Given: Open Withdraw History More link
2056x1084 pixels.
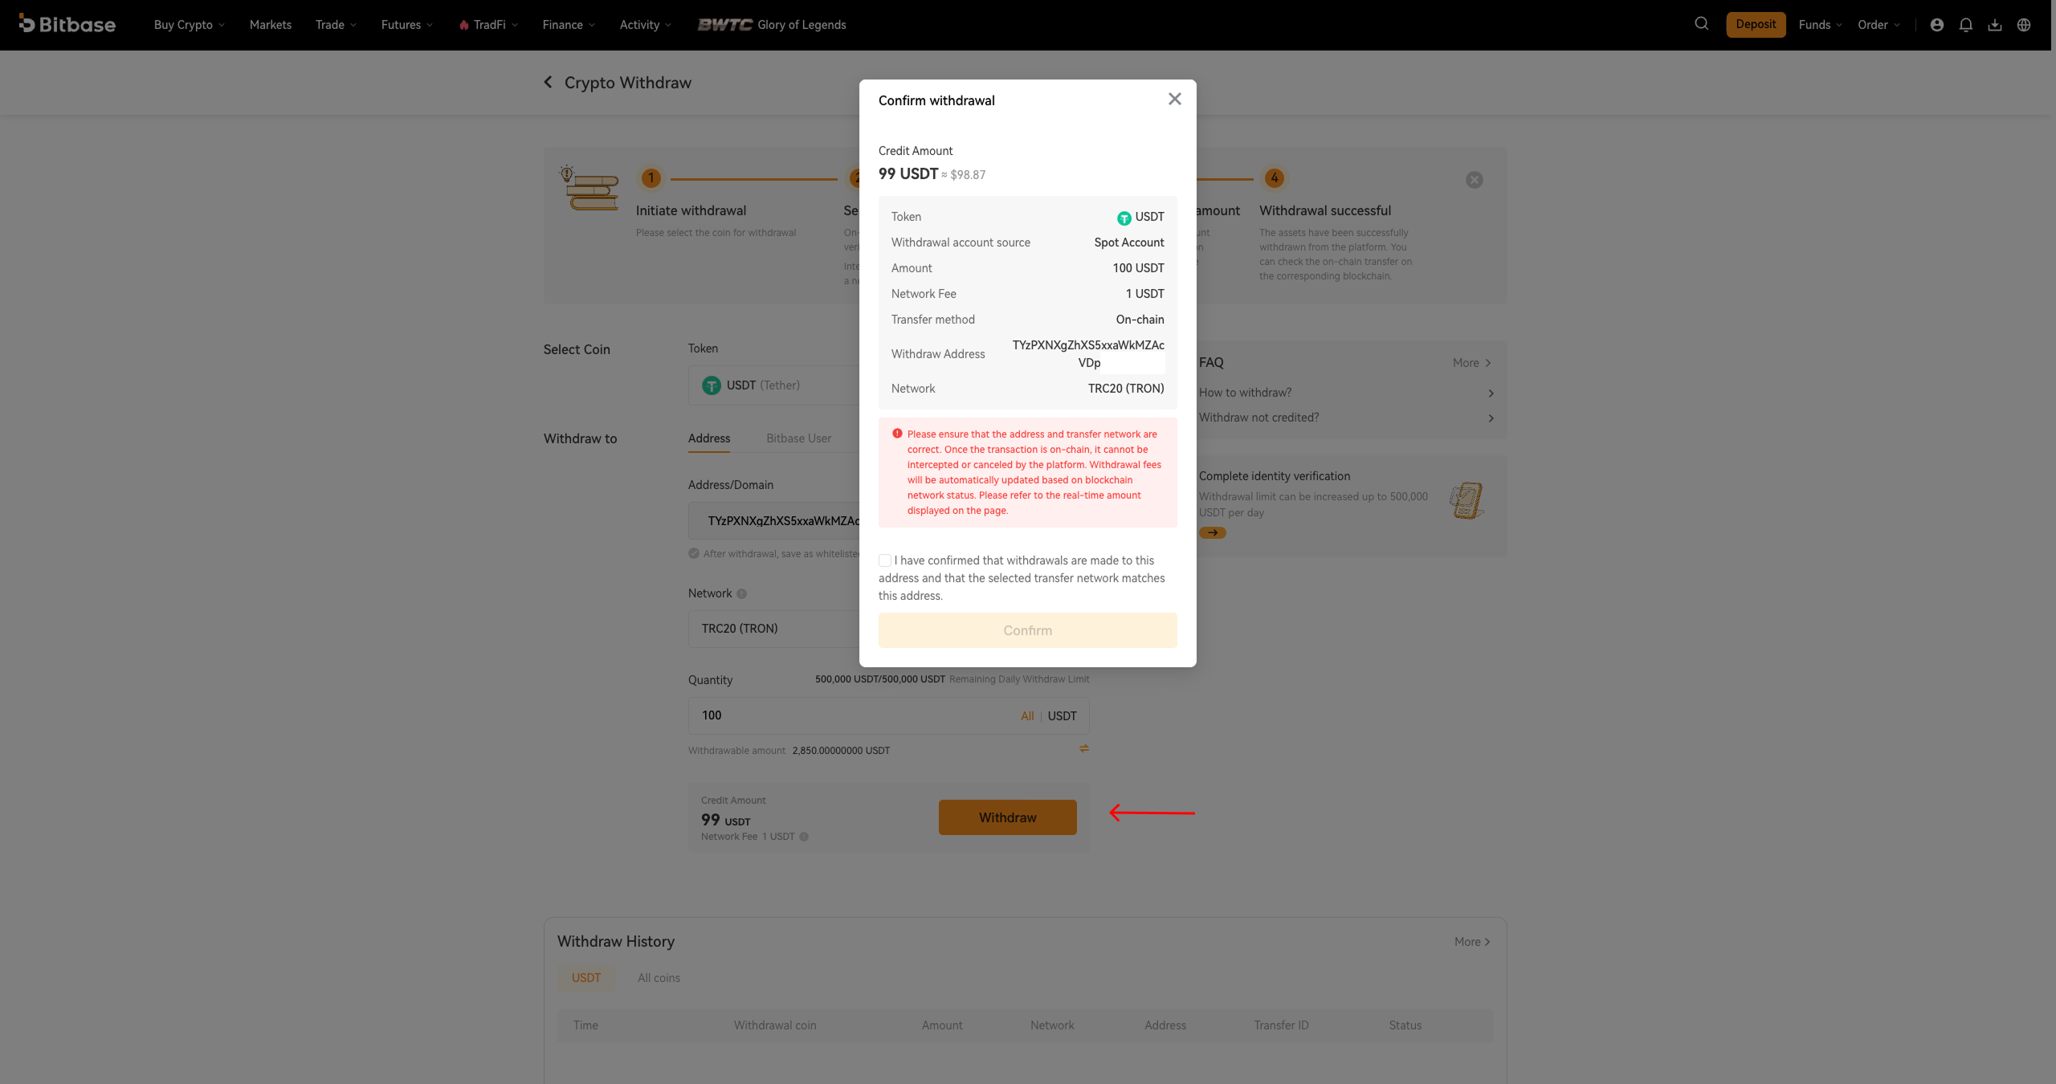Looking at the screenshot, I should [x=1472, y=942].
